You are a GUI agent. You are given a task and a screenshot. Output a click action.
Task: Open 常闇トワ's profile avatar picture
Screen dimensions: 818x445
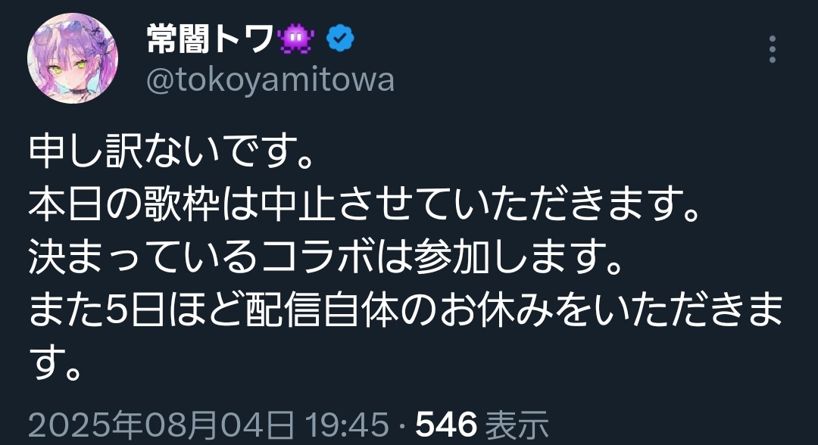coord(73,58)
